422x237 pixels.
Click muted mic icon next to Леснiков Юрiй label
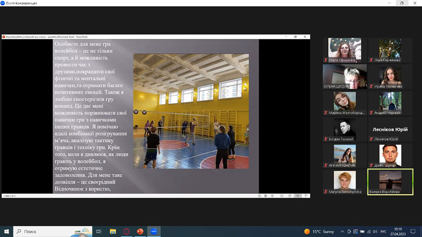click(371, 139)
